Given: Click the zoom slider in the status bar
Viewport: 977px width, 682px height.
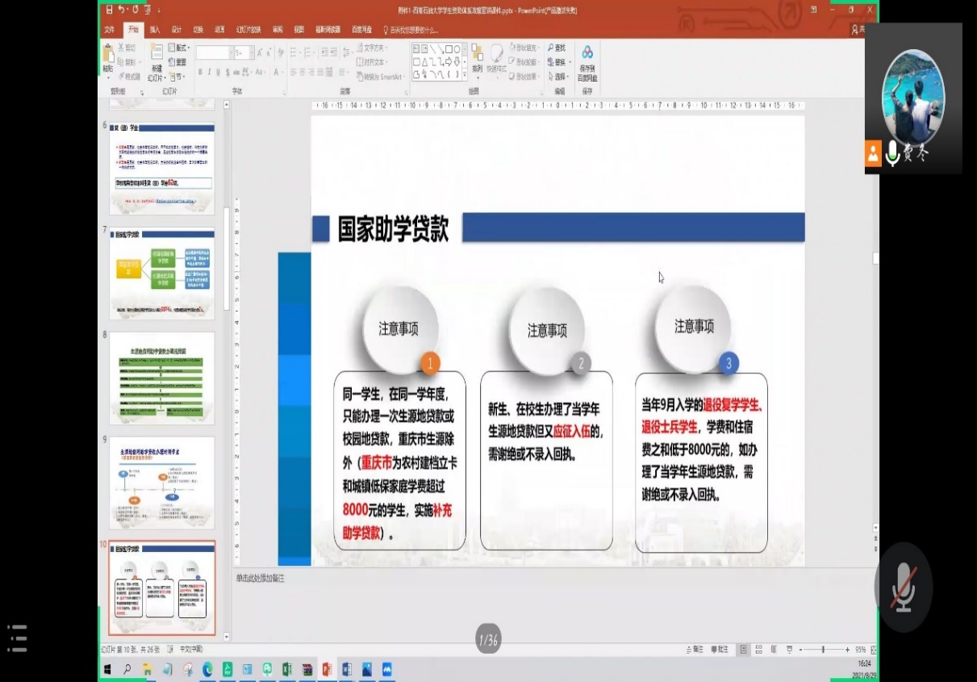Looking at the screenshot, I should click(822, 650).
